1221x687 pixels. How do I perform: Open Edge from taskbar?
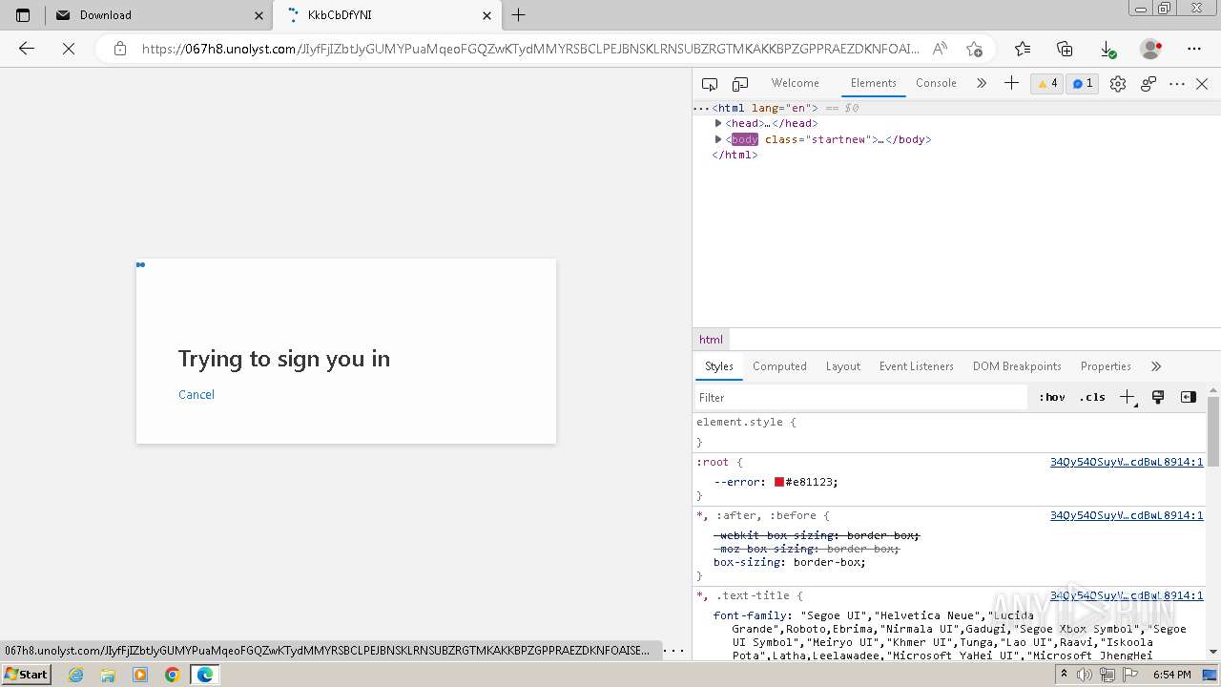[205, 675]
